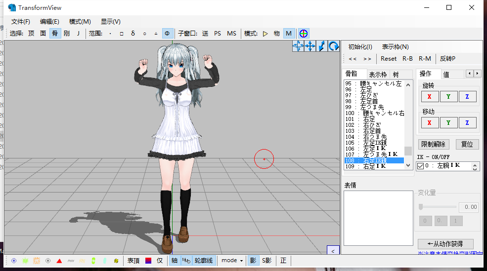Select the phi-shaped range tool

(x=168, y=34)
